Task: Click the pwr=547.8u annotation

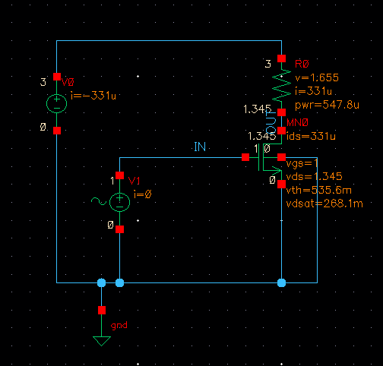Action: 327,105
